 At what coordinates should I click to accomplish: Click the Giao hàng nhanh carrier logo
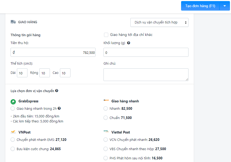[x=106, y=100]
